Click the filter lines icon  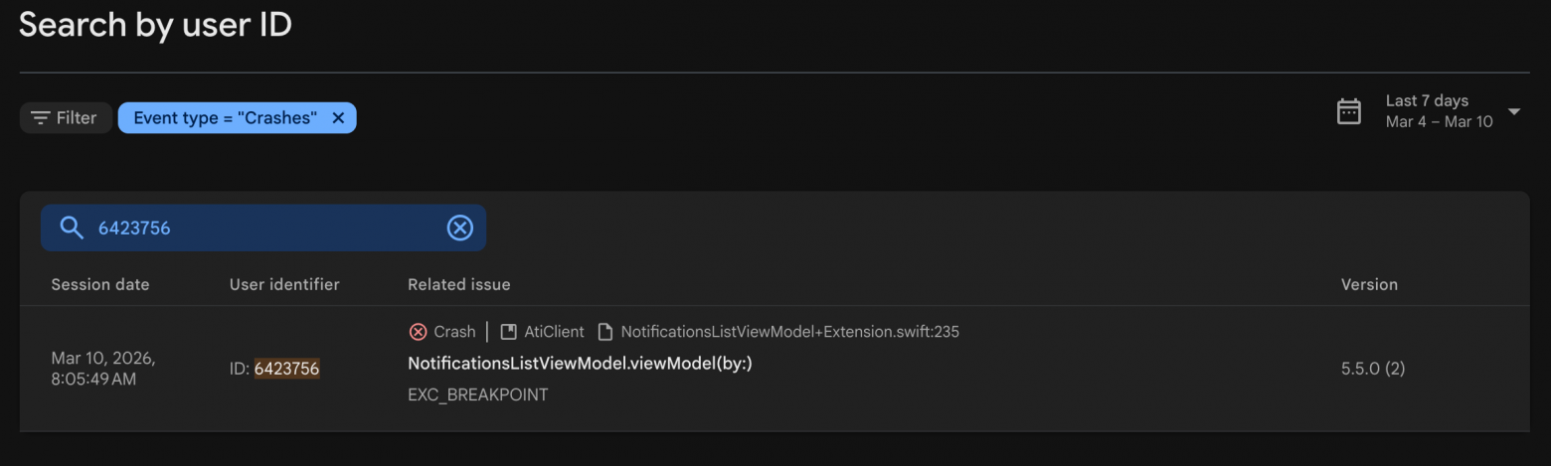click(x=40, y=118)
